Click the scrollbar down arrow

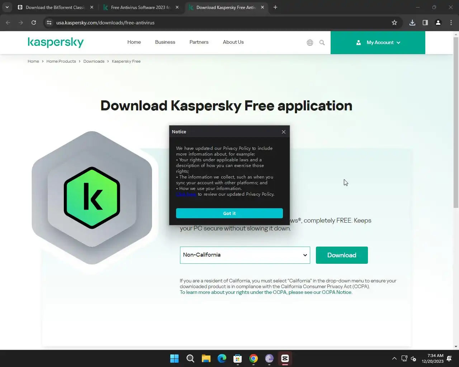456,347
